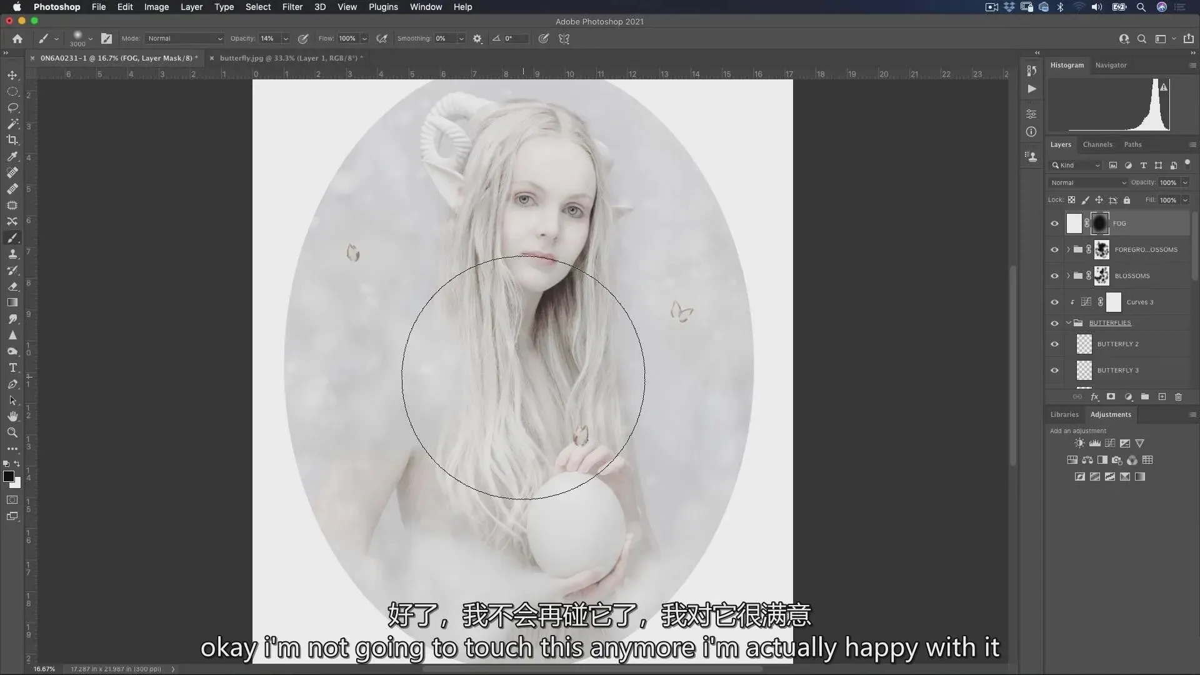Hide the Curves 3 layer

tap(1055, 302)
